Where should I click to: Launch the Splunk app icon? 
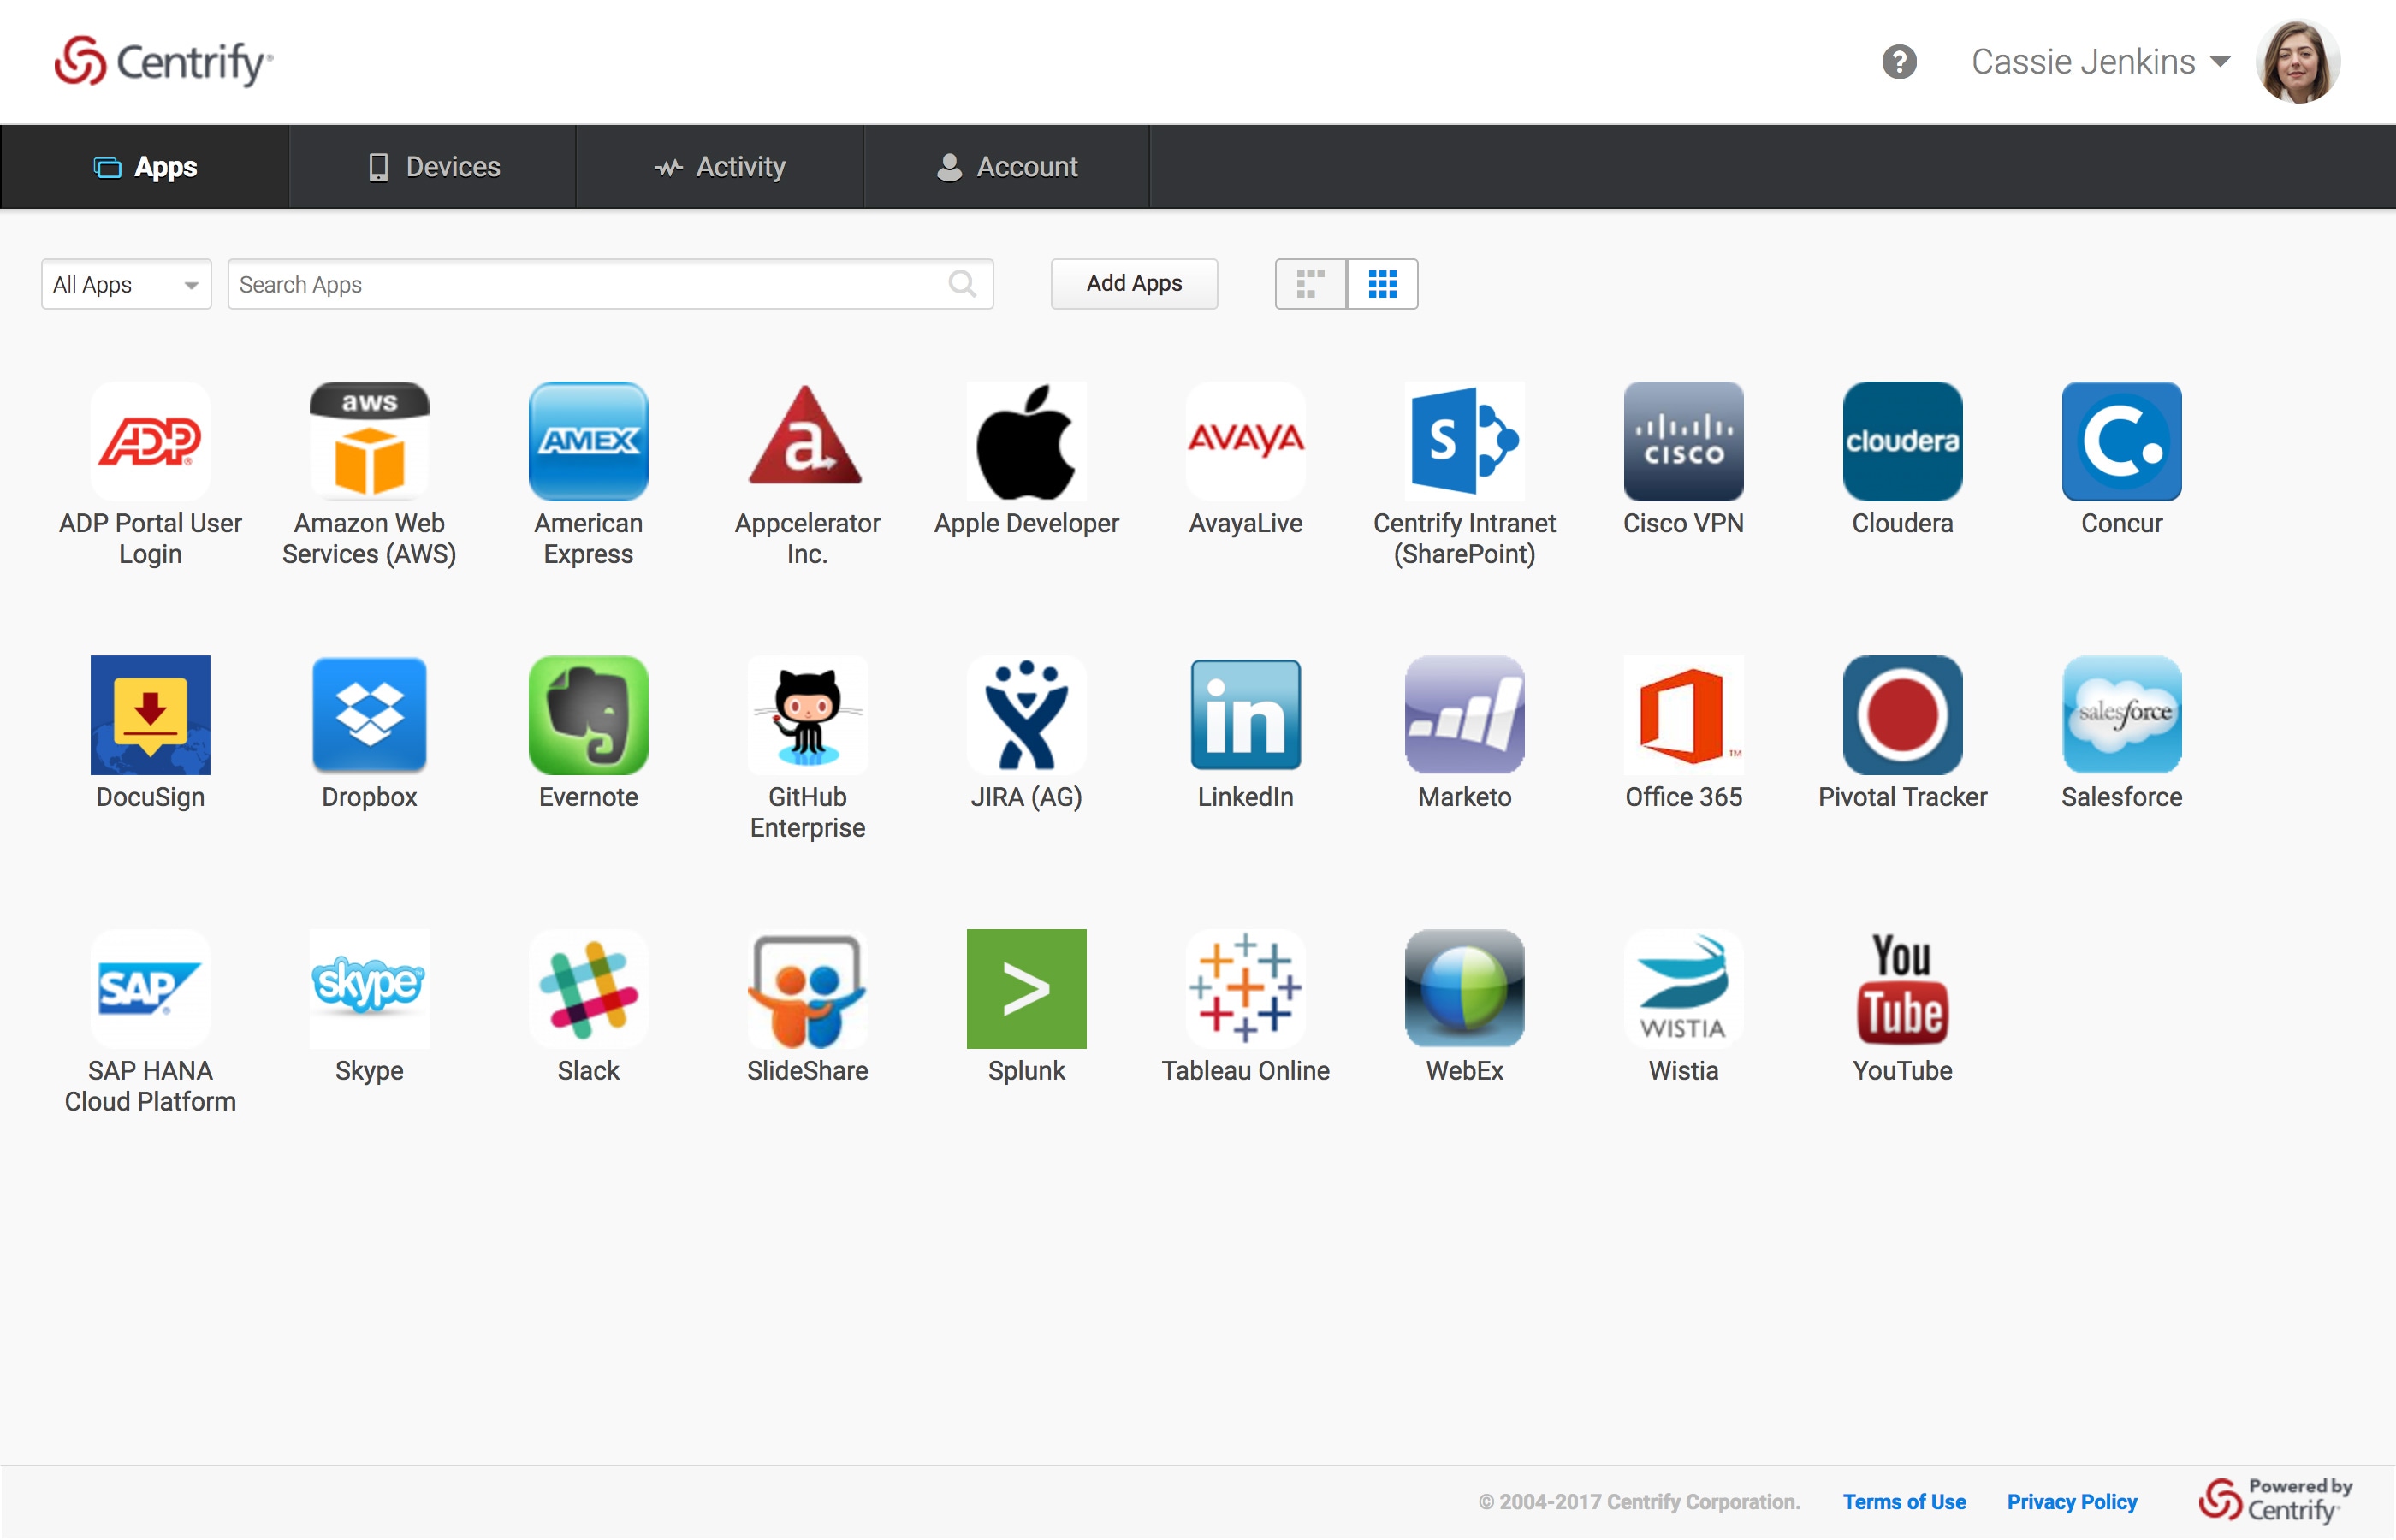coord(1026,988)
